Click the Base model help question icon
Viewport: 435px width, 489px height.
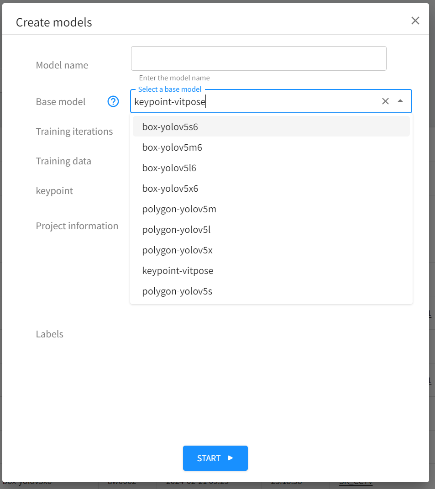tap(113, 101)
